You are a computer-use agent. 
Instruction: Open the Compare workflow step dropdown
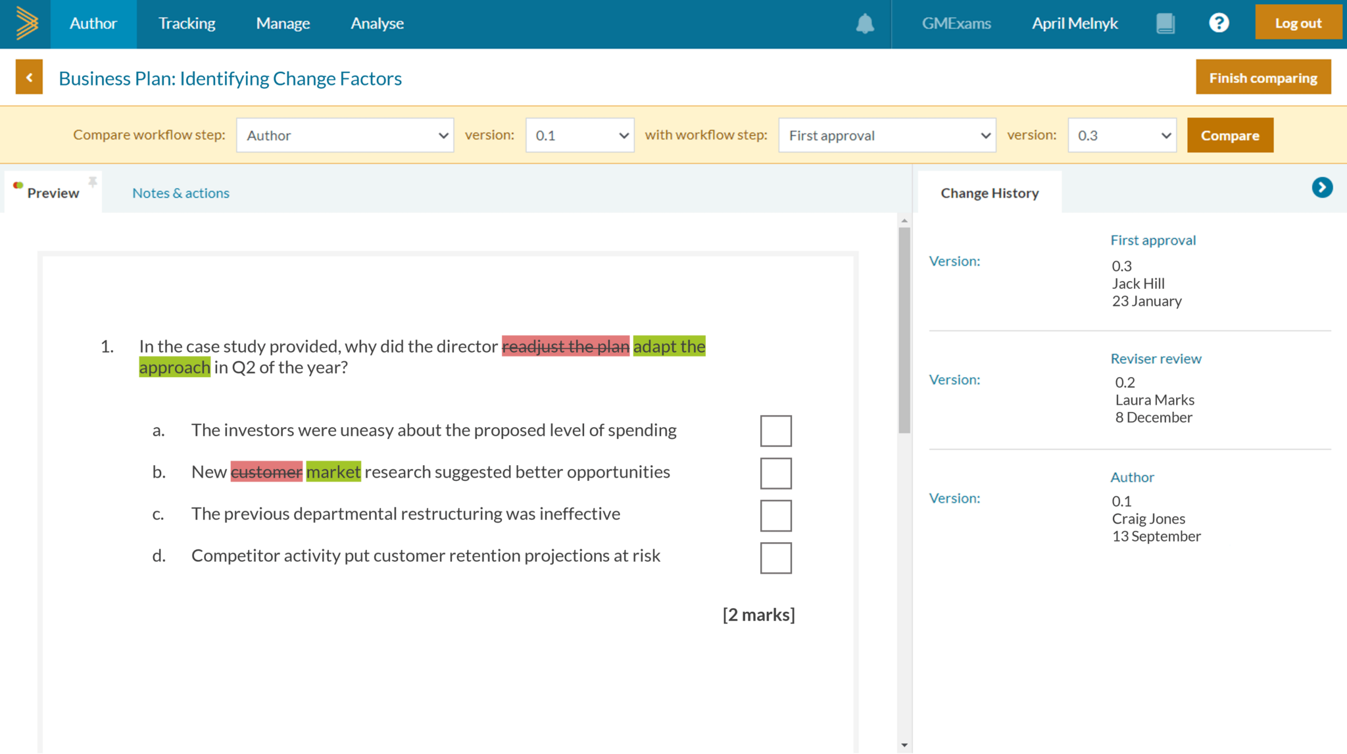345,135
